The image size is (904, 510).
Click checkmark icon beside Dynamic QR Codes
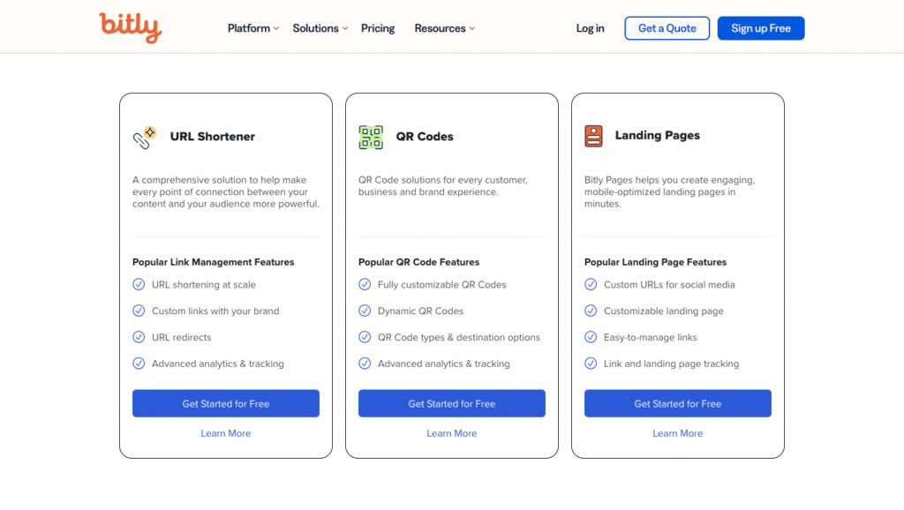[x=365, y=311]
